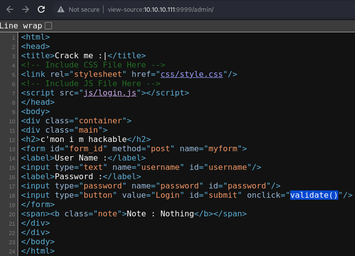Click the Login value in the button input

click(x=167, y=195)
